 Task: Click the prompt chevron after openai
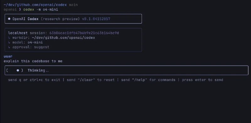20,9
